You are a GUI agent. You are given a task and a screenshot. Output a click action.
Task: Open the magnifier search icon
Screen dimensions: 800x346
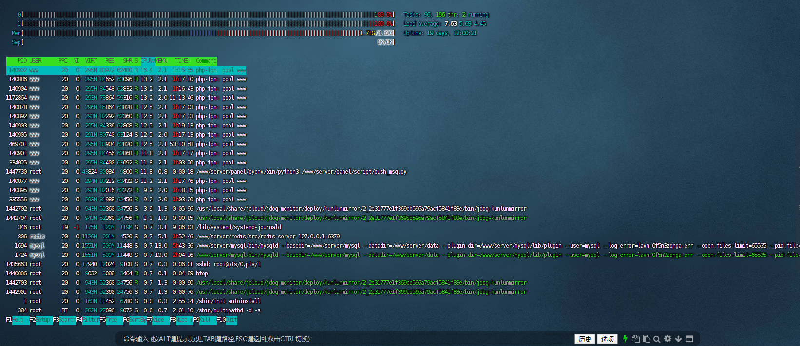657,339
